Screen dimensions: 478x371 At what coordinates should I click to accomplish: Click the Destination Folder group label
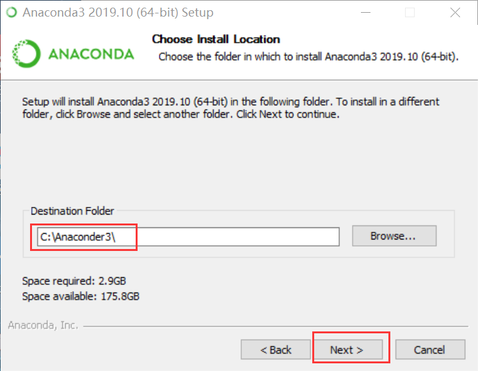click(72, 211)
